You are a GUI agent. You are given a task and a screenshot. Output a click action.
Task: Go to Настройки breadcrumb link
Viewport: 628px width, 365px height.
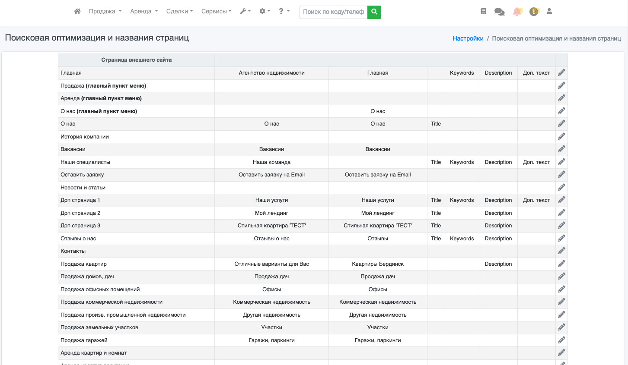click(468, 38)
